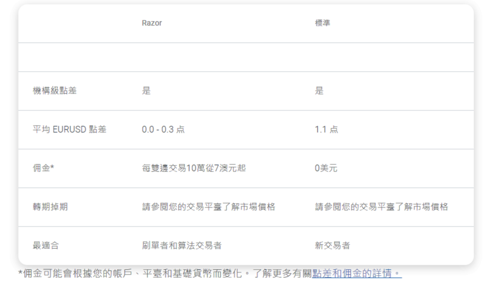486x287 pixels.
Task: Click 是 in the 標準 column
Action: pyautogui.click(x=319, y=91)
